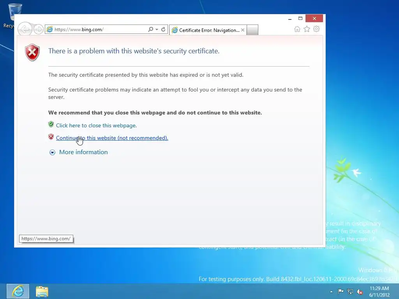Maximize the Internet Explorer window
Image resolution: width=399 pixels, height=299 pixels.
pyautogui.click(x=300, y=19)
